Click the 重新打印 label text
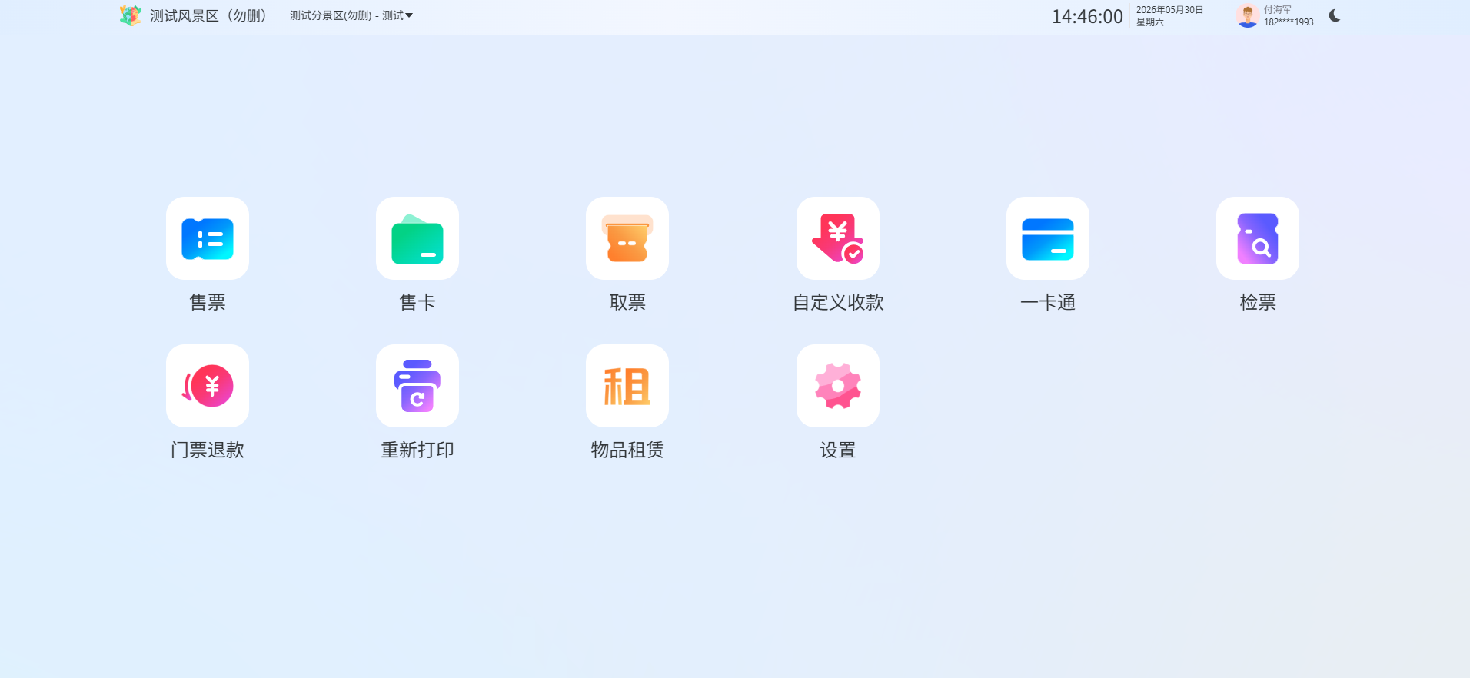This screenshot has width=1470, height=678. pos(417,450)
